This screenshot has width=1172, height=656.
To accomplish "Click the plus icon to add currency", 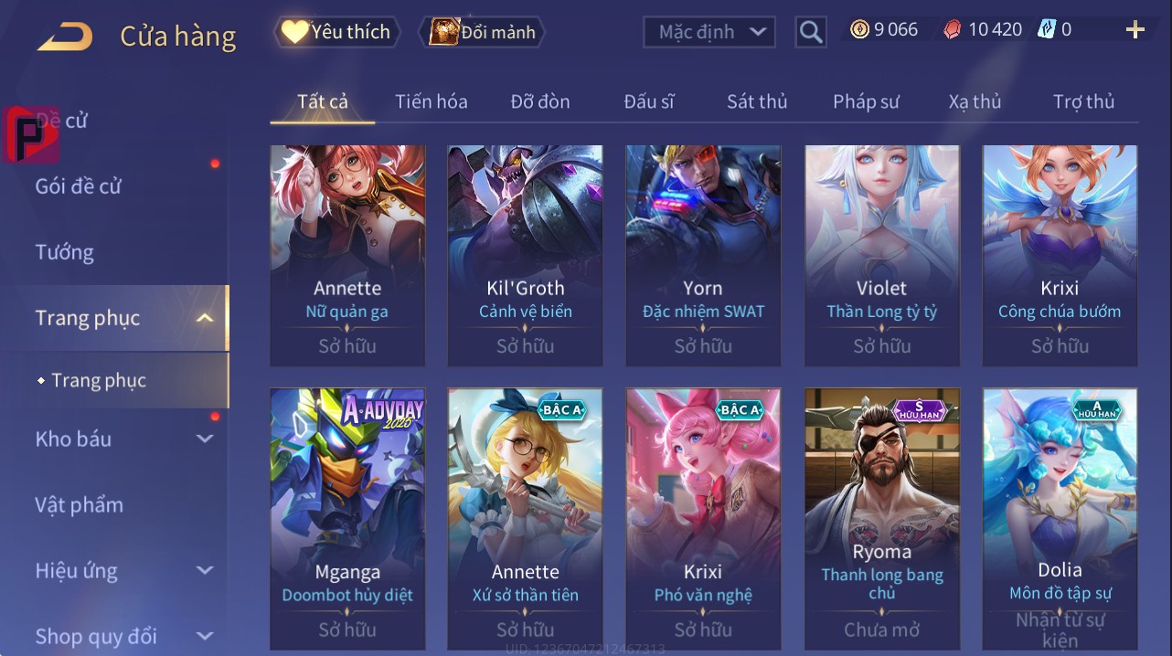I will 1135,30.
